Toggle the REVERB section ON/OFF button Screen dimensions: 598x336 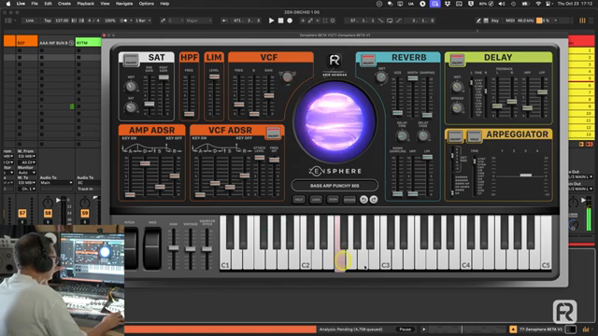pyautogui.click(x=368, y=60)
